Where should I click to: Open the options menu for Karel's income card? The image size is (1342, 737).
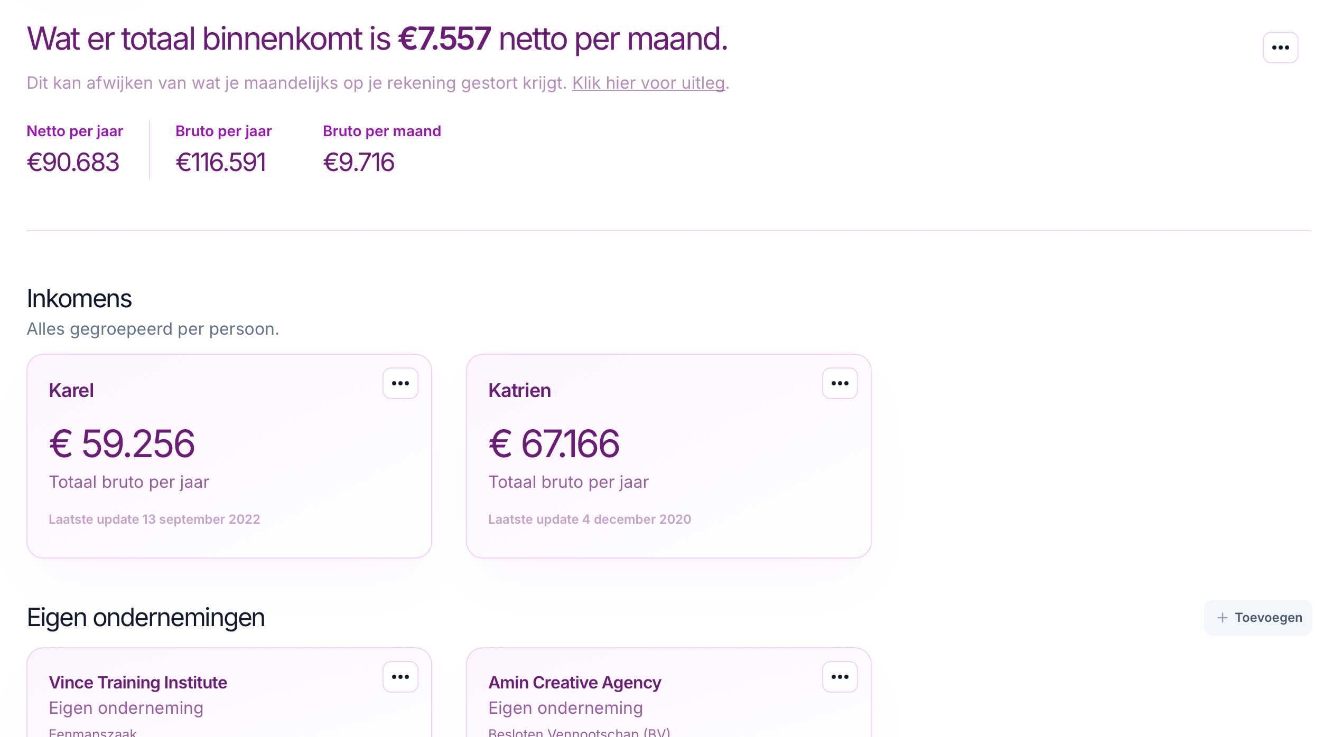pos(400,383)
